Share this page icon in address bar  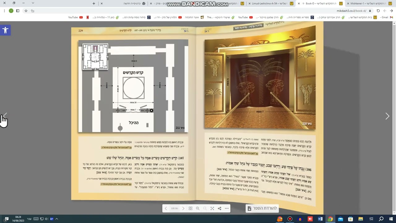tap(32, 11)
